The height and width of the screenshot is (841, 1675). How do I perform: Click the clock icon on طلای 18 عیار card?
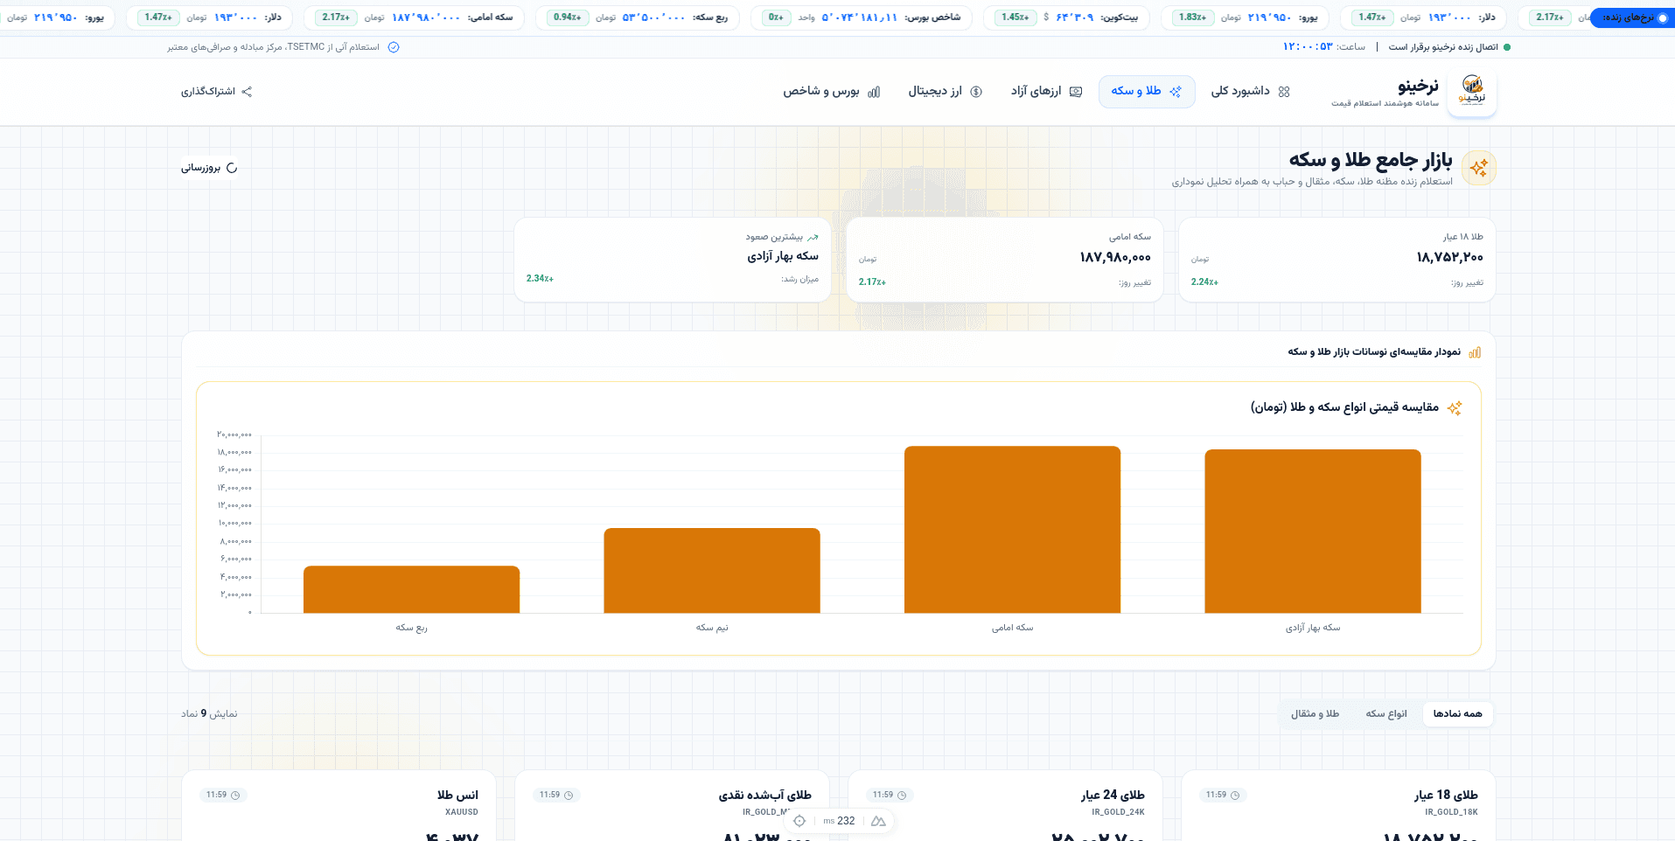coord(1235,796)
